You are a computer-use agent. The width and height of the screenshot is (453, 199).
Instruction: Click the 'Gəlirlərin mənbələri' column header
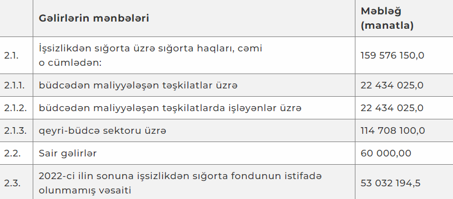click(94, 18)
